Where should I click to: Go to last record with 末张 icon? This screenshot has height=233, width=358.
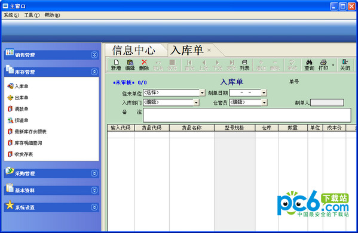pos(231,65)
